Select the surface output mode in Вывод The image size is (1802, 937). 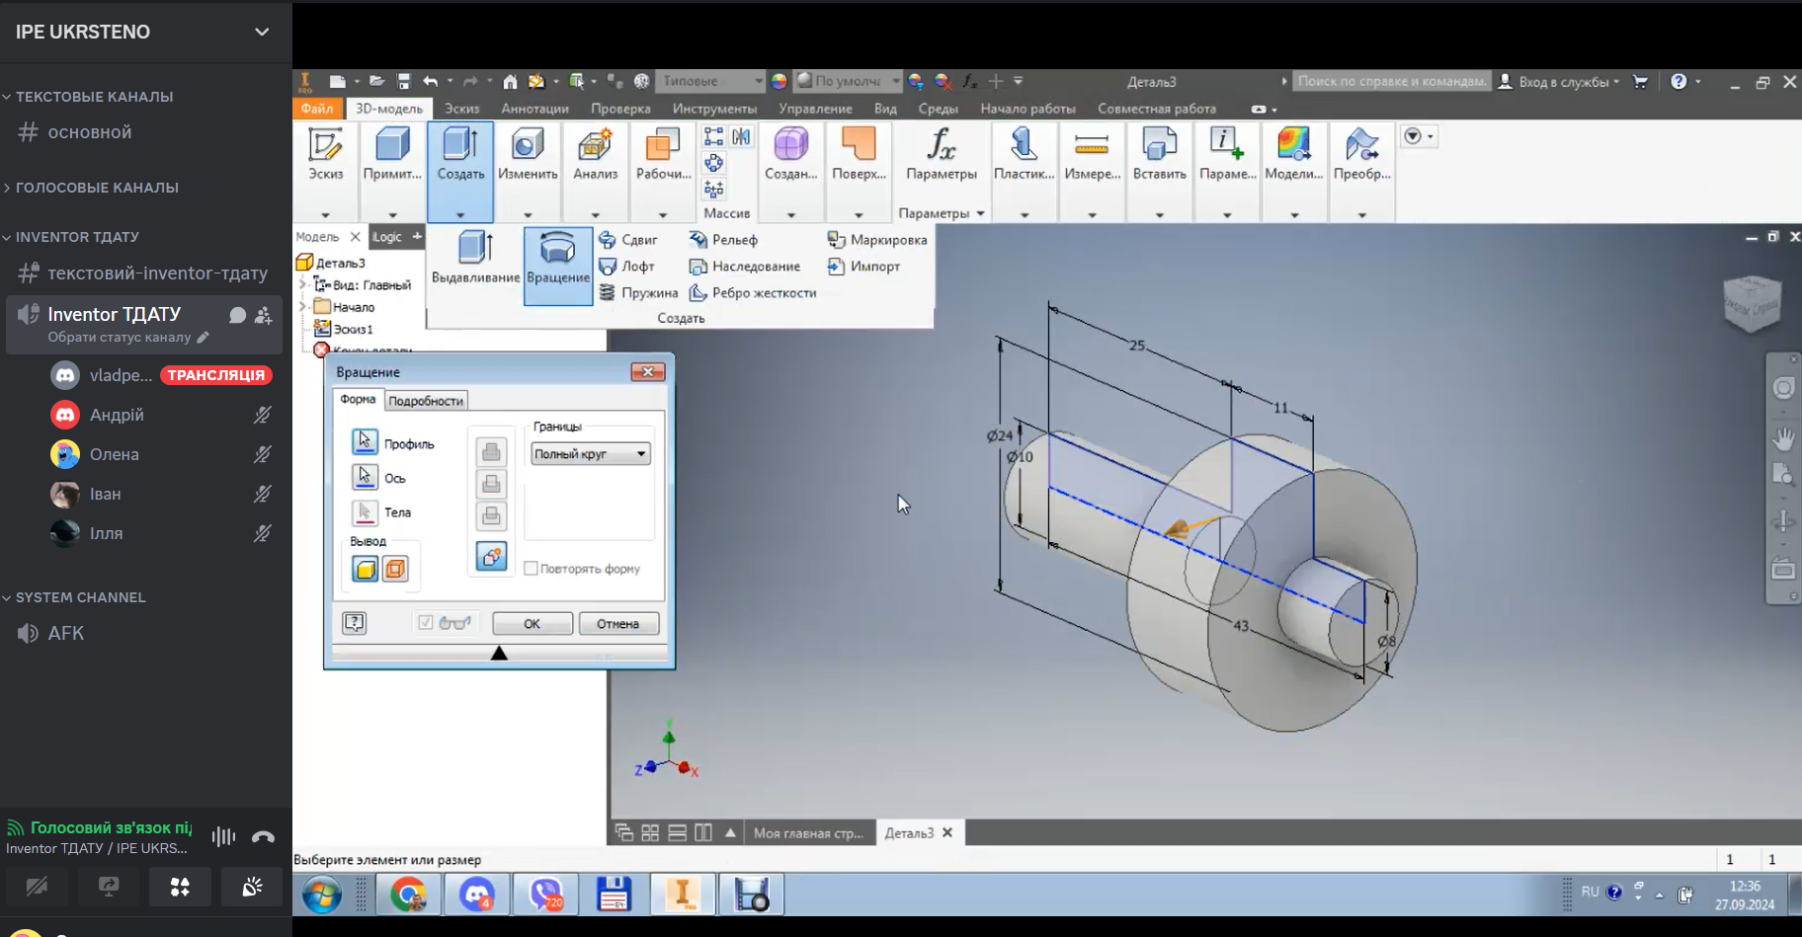tap(395, 569)
